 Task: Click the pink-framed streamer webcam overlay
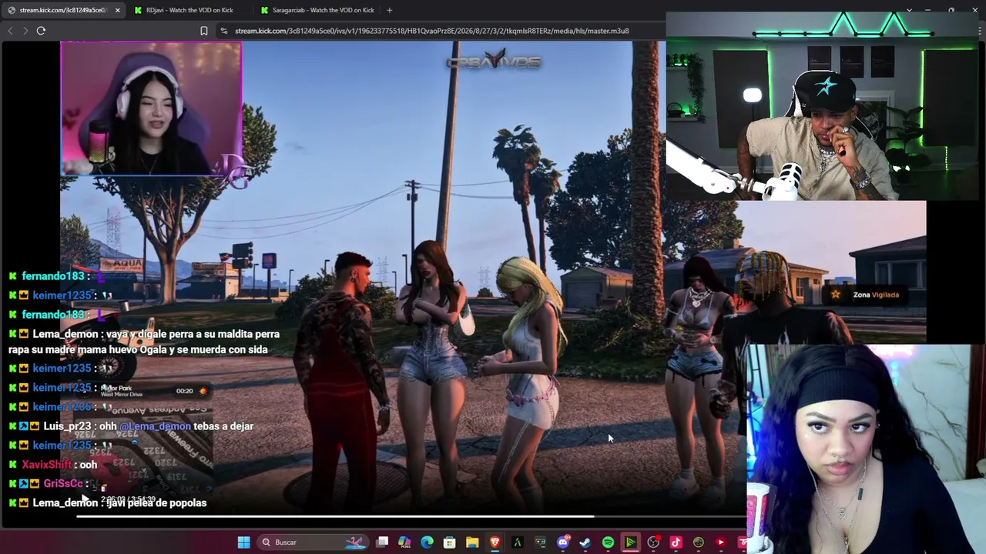pyautogui.click(x=151, y=108)
